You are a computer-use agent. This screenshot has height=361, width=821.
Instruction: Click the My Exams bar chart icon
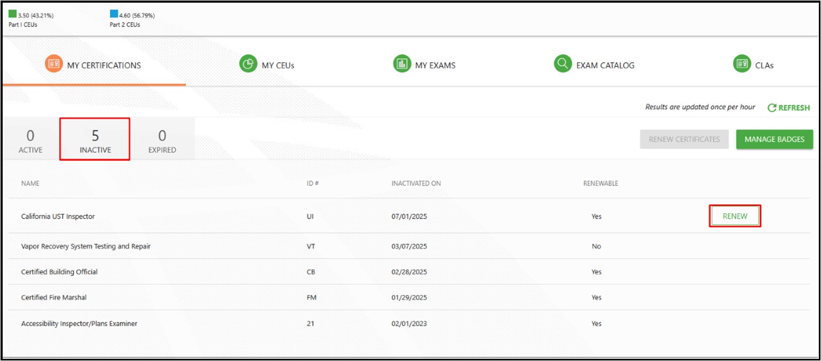tap(402, 64)
